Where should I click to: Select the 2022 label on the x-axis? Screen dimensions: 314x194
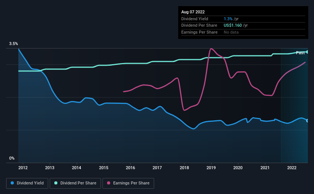pyautogui.click(x=292, y=168)
